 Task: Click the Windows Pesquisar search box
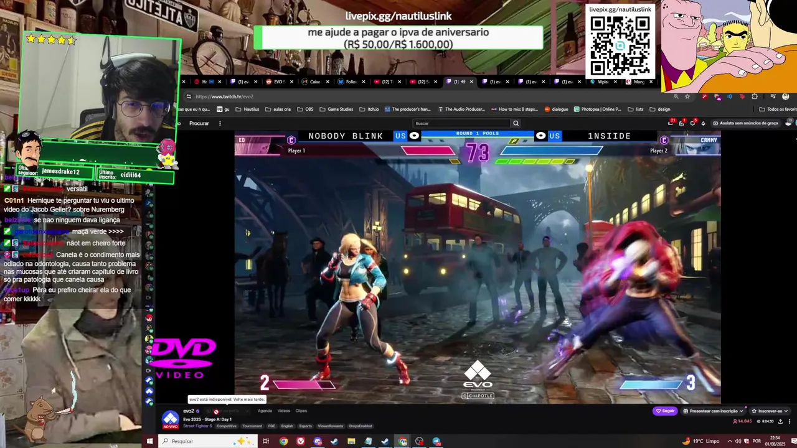[207, 441]
